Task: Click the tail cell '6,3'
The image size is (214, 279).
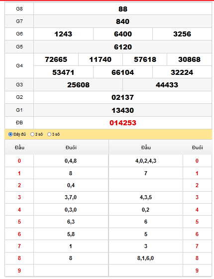Action: [71, 222]
